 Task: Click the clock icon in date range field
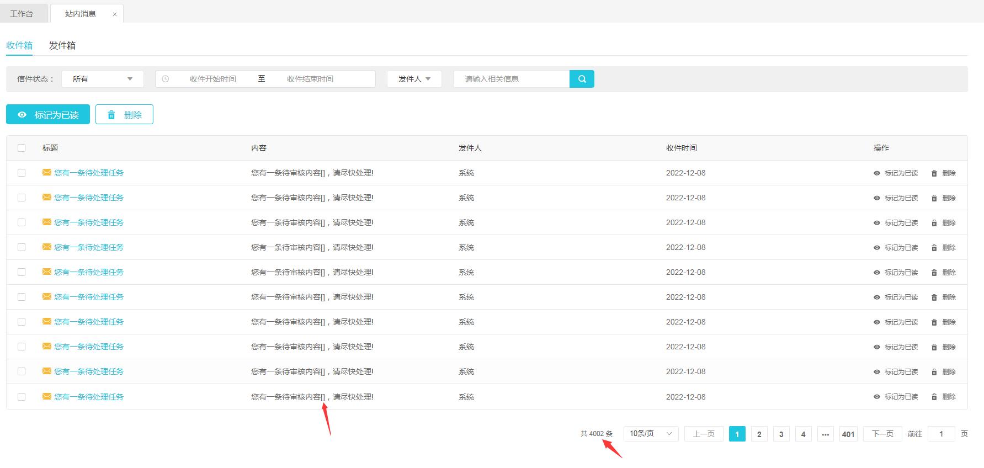(x=165, y=79)
